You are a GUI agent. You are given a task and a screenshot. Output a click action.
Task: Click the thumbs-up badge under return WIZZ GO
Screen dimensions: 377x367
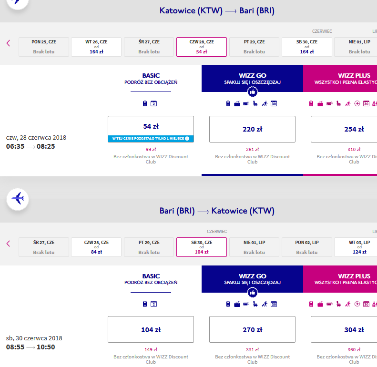click(253, 293)
